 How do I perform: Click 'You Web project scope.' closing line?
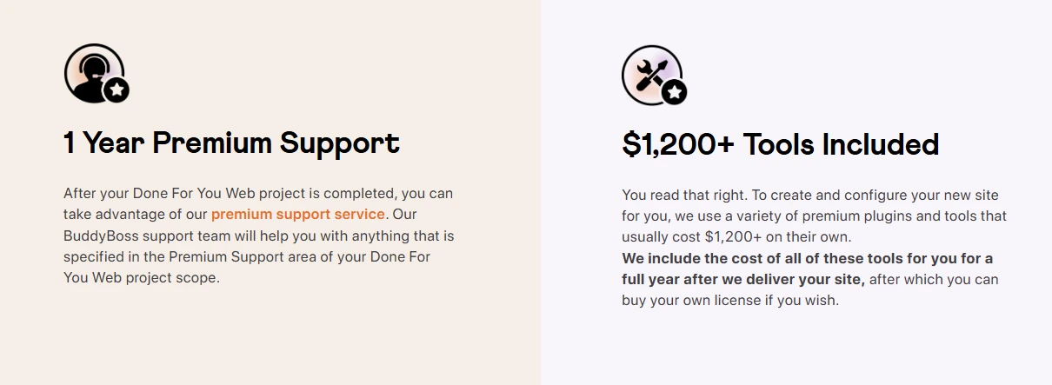[142, 278]
